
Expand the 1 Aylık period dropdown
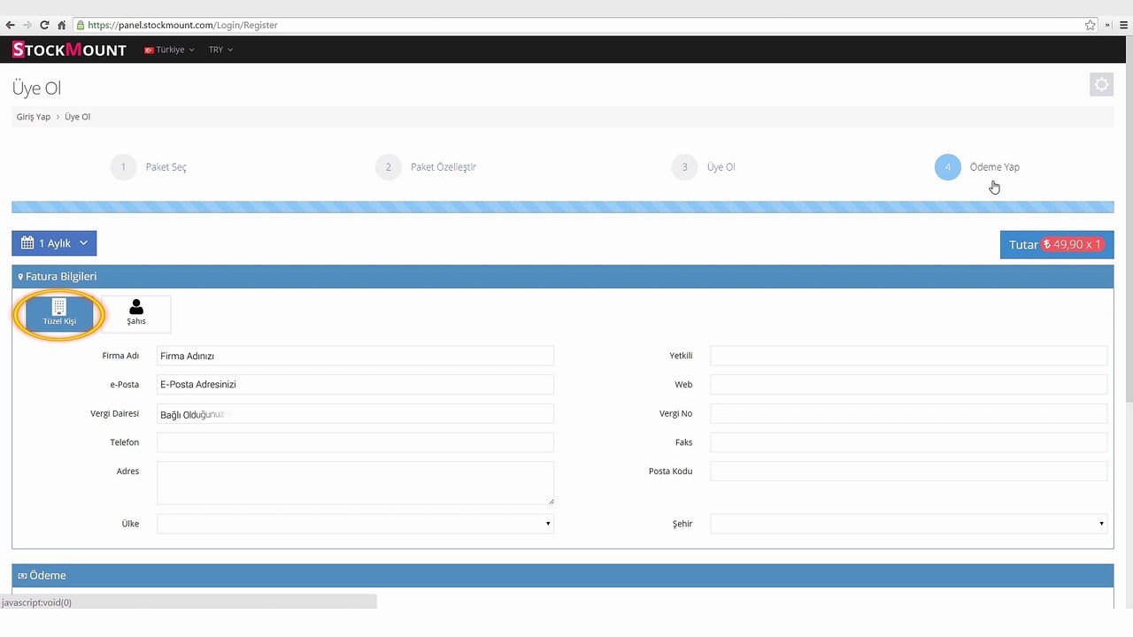pos(54,243)
